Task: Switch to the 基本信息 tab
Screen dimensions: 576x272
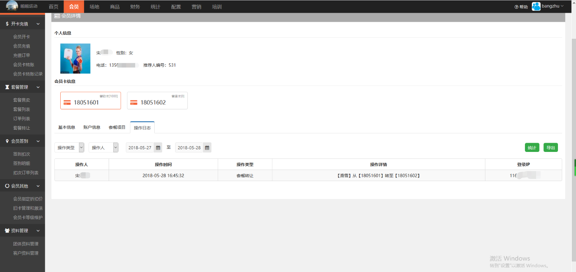Action: 67,127
